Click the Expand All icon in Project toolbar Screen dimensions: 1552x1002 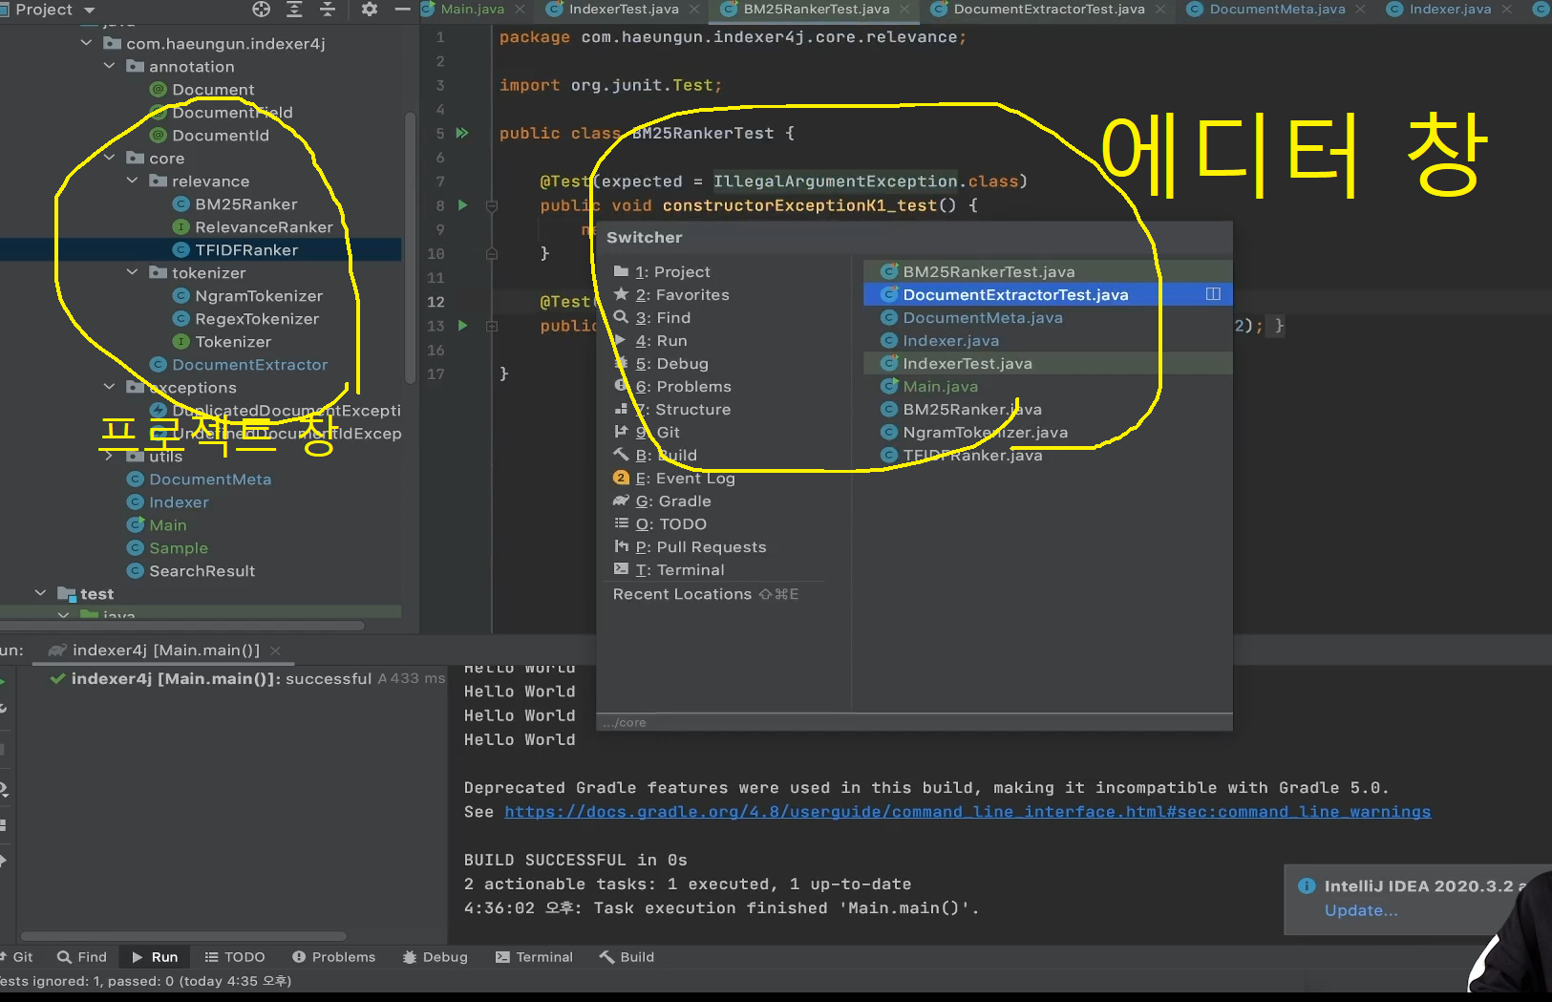coord(294,9)
